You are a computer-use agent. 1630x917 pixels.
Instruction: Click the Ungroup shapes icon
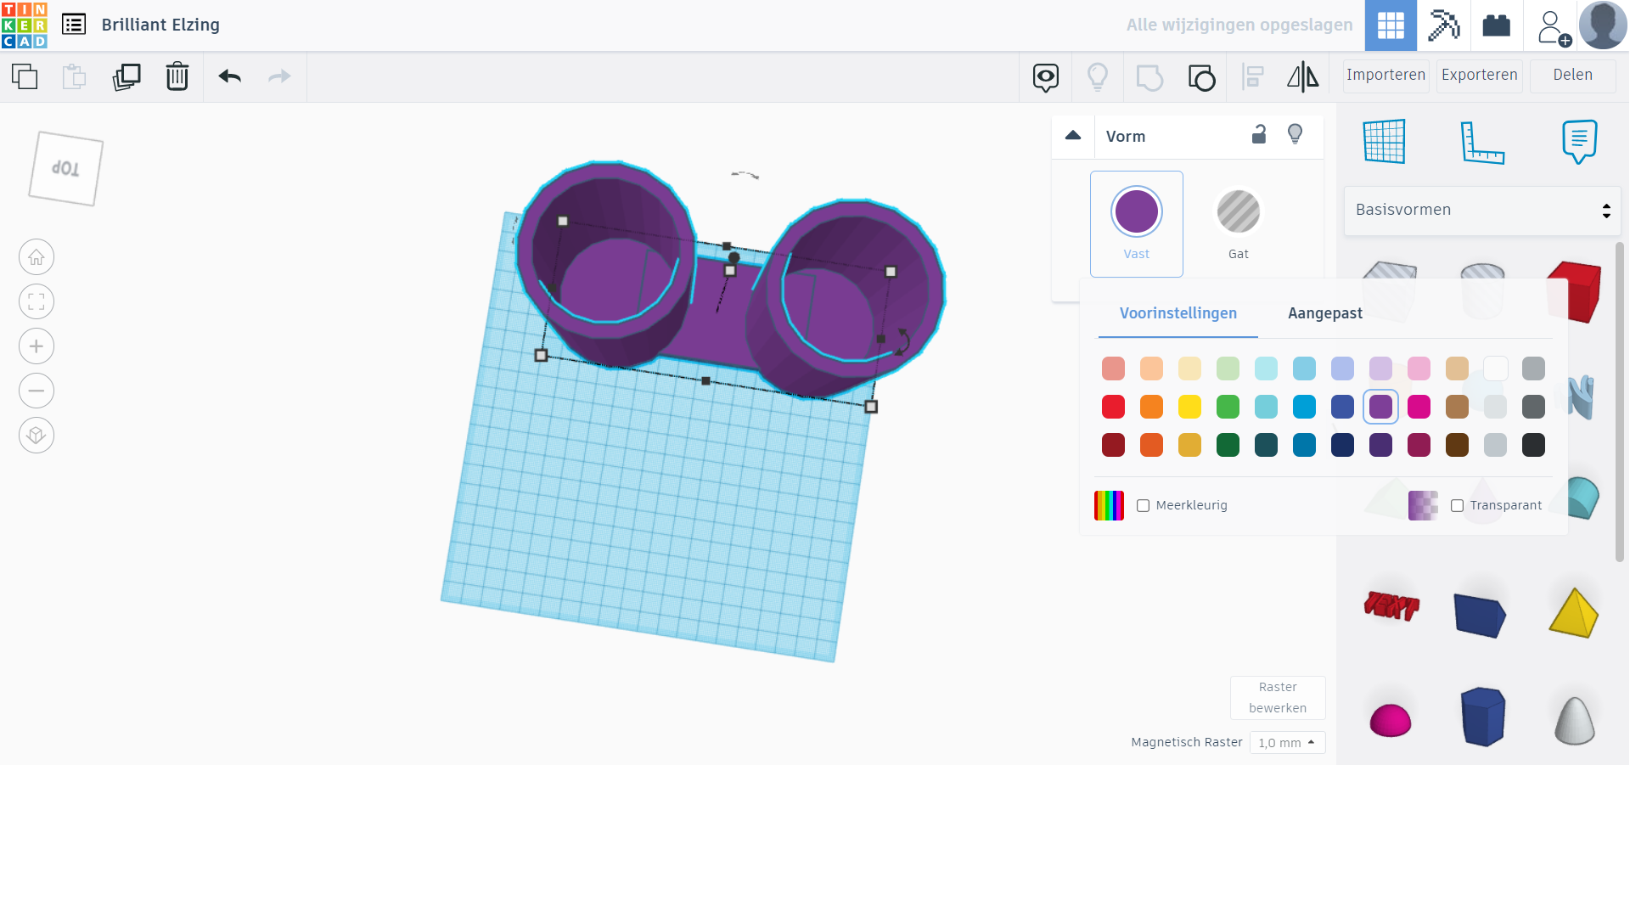coord(1201,77)
